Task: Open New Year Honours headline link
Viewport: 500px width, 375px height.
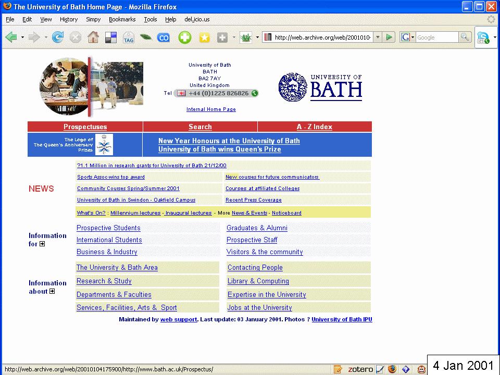Action: 229,141
